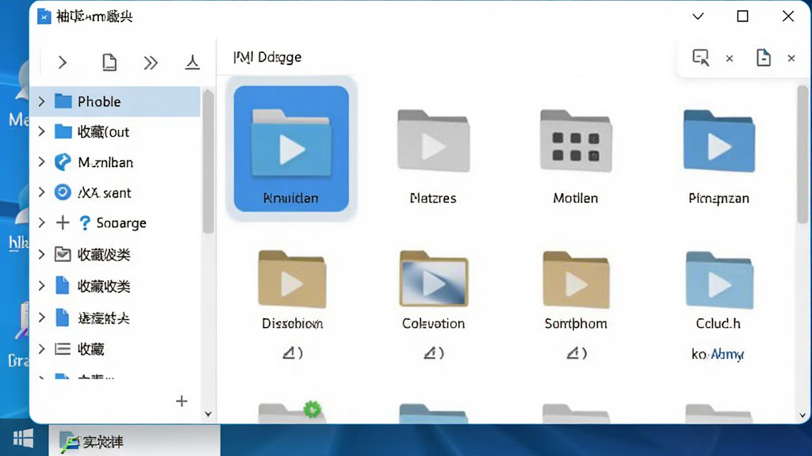Select the Phoble folder in the sidebar

pos(116,101)
